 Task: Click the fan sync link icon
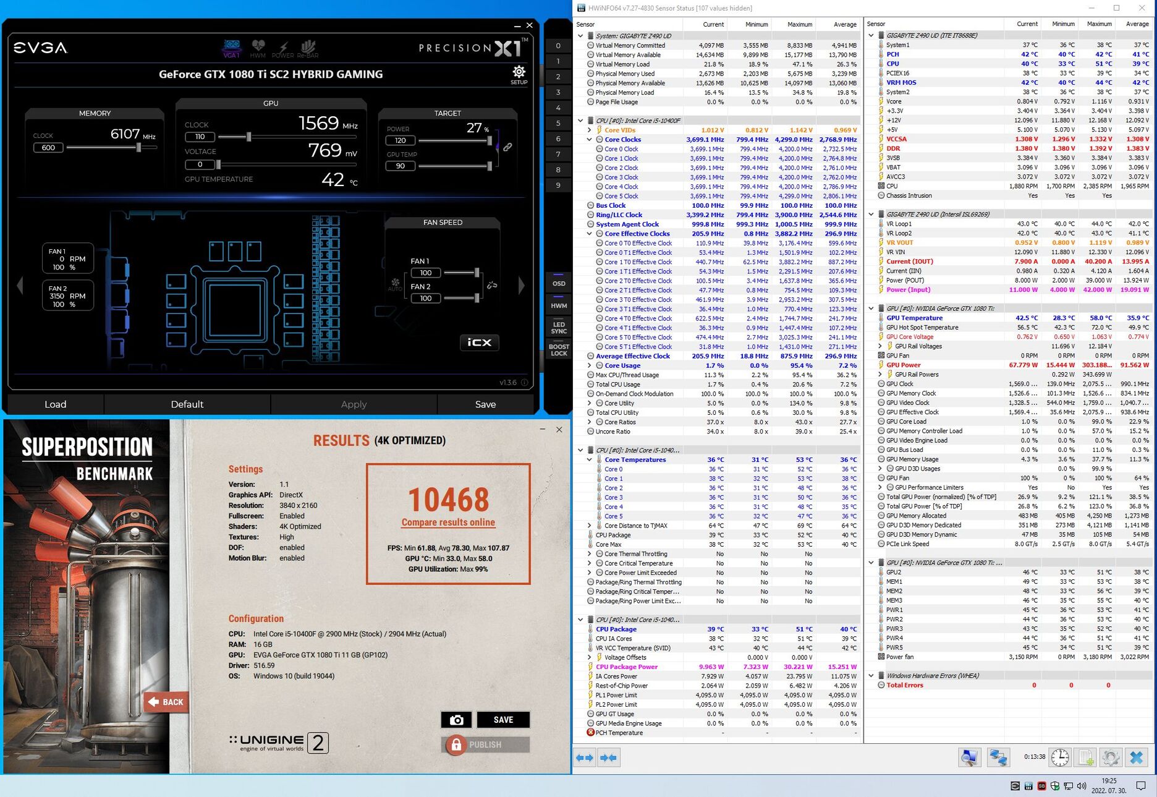tap(492, 285)
